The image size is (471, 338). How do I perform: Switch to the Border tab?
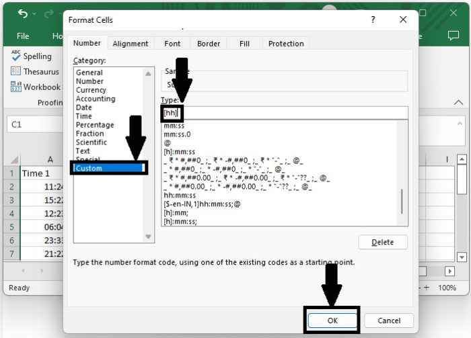click(209, 44)
